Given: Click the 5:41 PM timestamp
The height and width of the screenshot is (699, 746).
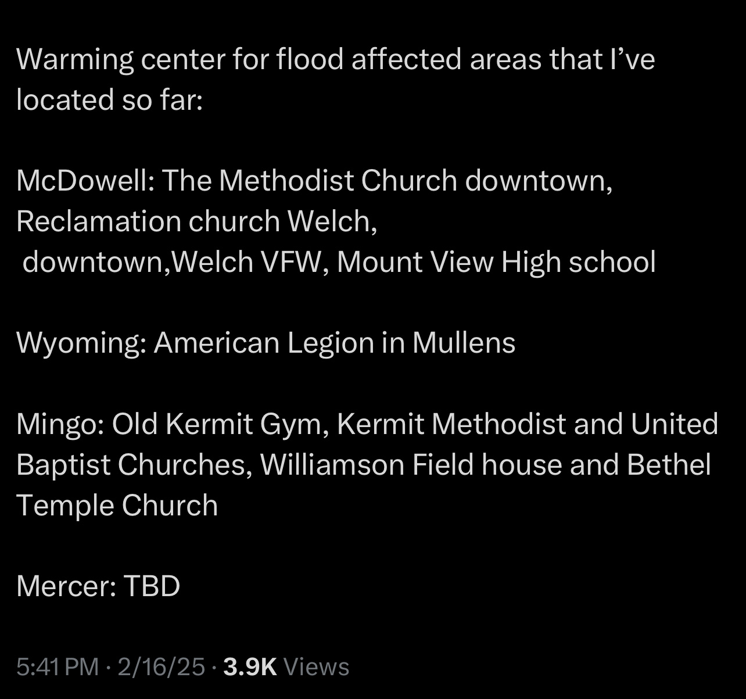Looking at the screenshot, I should click(x=58, y=666).
